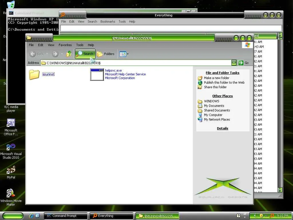Open Explorer Help menu
293x220 pixels.
pyautogui.click(x=91, y=45)
